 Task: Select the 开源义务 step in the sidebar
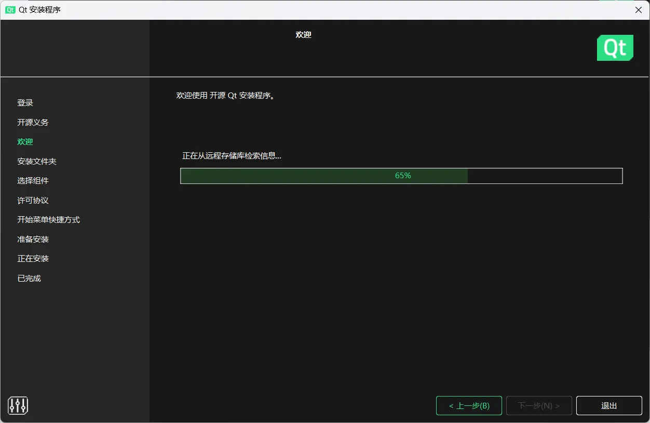pos(32,122)
